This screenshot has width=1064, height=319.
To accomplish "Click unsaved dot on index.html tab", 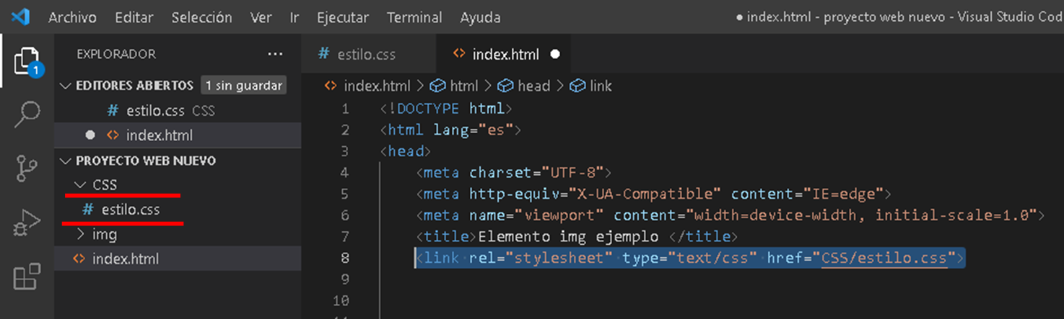I will pos(555,54).
